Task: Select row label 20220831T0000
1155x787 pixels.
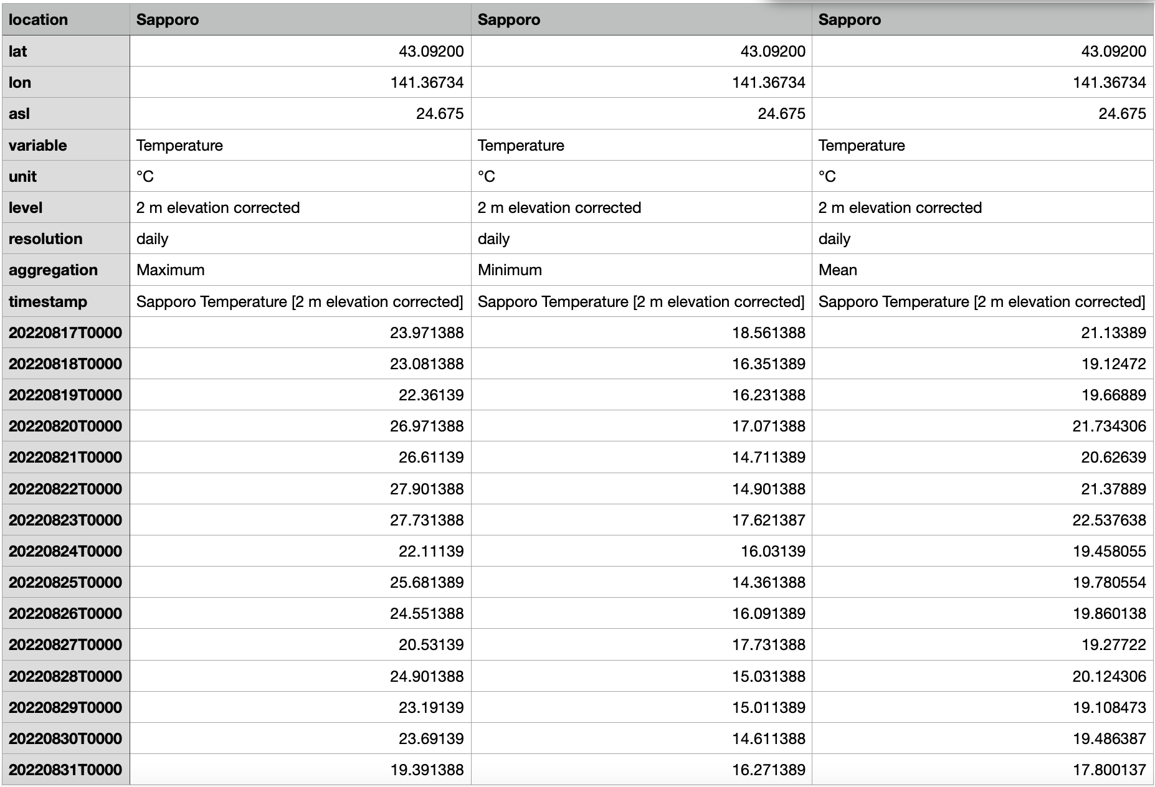Action: click(65, 770)
